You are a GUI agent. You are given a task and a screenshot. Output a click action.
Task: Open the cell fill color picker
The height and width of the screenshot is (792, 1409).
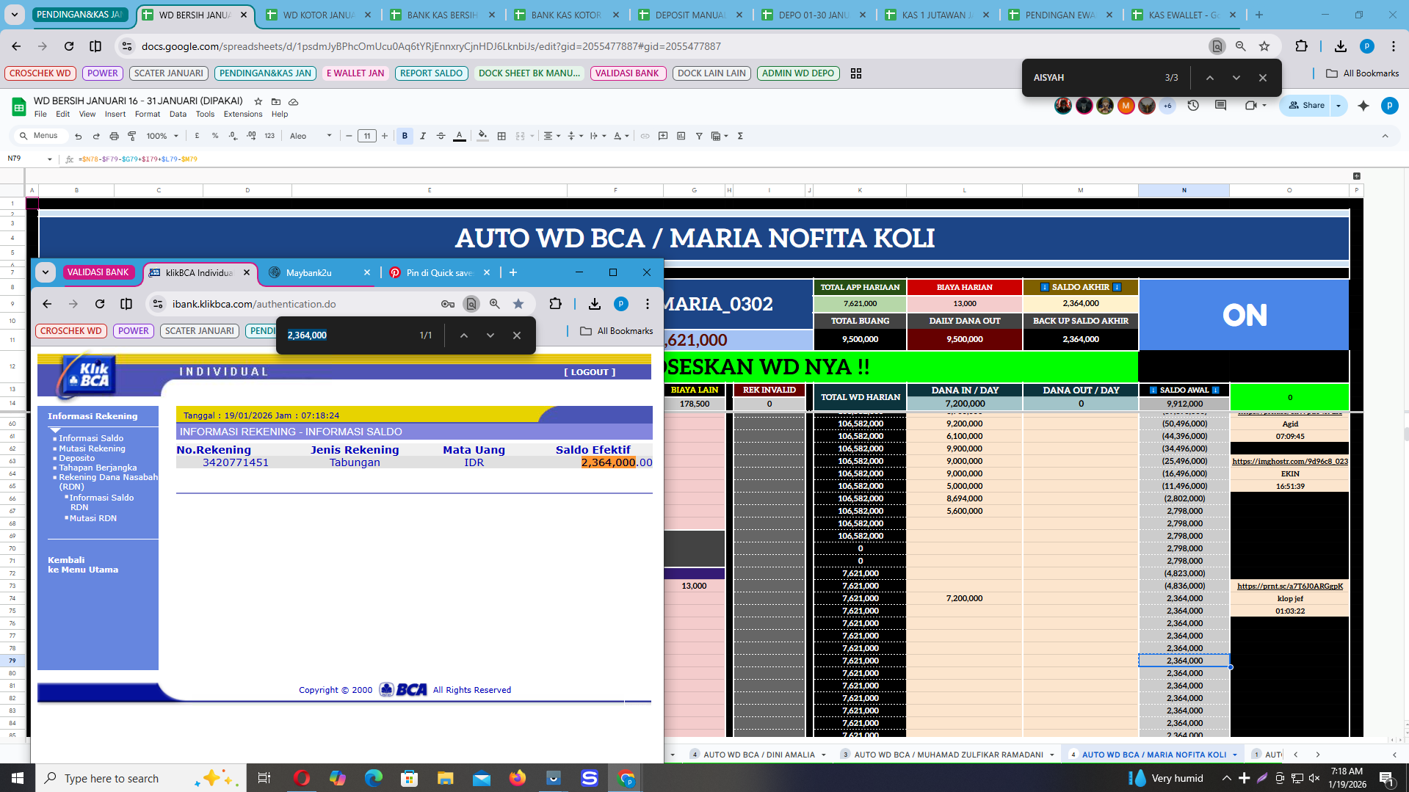482,136
